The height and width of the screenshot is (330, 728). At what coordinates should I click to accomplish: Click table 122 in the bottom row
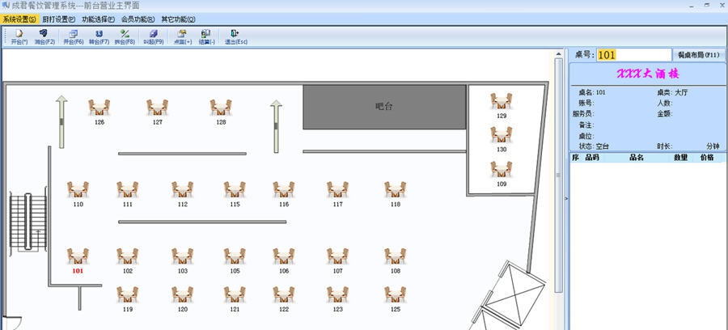coord(284,294)
